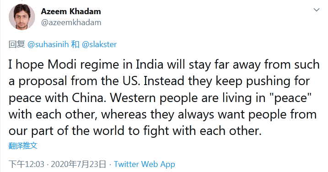Screen dimensions: 328x172
Task: Click the last line 'our part of the world'
Action: pos(135,131)
